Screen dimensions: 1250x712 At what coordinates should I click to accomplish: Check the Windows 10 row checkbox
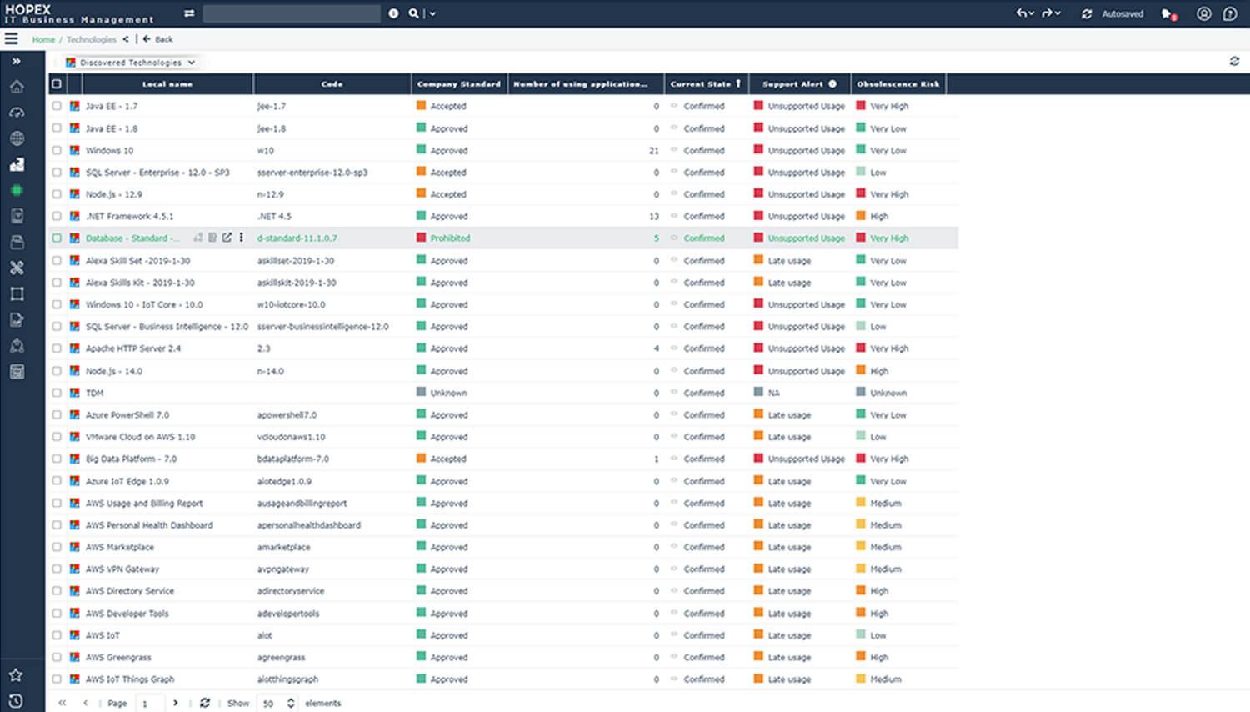point(57,150)
